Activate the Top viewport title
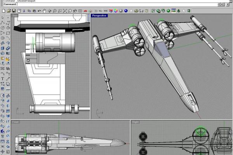Screen dimensions: 233x155 tap(16, 15)
